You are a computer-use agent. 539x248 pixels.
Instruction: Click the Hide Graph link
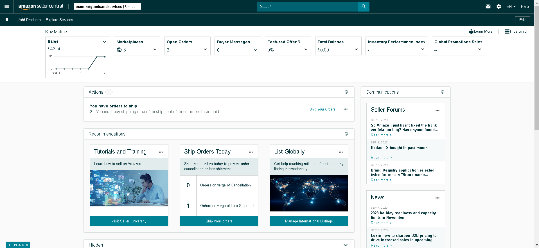(x=519, y=31)
